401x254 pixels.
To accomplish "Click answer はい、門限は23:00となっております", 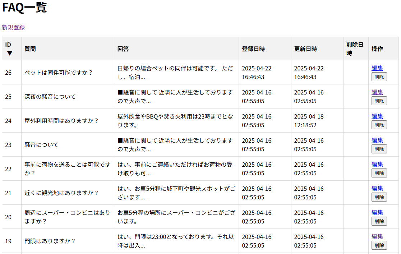I will (x=176, y=241).
